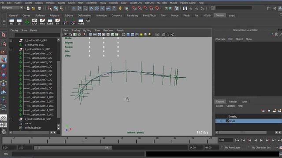This screenshot has width=282, height=158.
Task: Open Options menu in Layer Editor
Action: coord(230,106)
